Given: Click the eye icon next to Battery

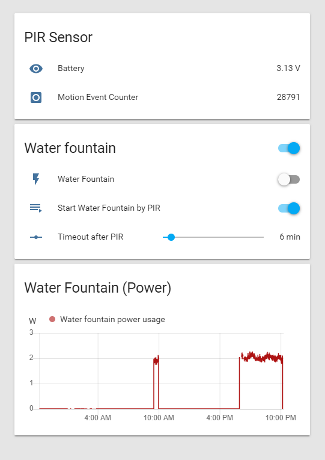Looking at the screenshot, I should click(36, 69).
